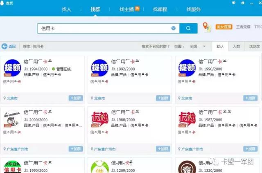The height and width of the screenshot is (173, 262).
Task: Click the QQ penguin icon in the title bar
Action: (2, 3)
